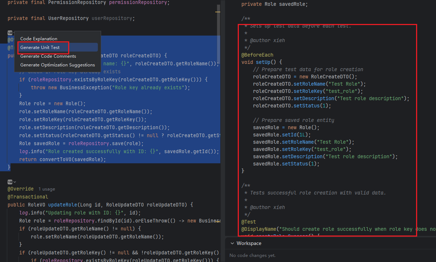
Task: Choose Generate Unit Test menu item
Action: pos(40,48)
